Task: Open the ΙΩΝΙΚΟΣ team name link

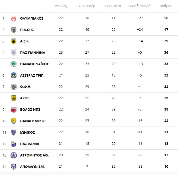Action: tap(27, 132)
